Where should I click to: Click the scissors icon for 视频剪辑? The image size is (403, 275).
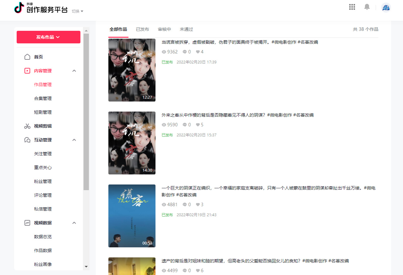click(27, 126)
